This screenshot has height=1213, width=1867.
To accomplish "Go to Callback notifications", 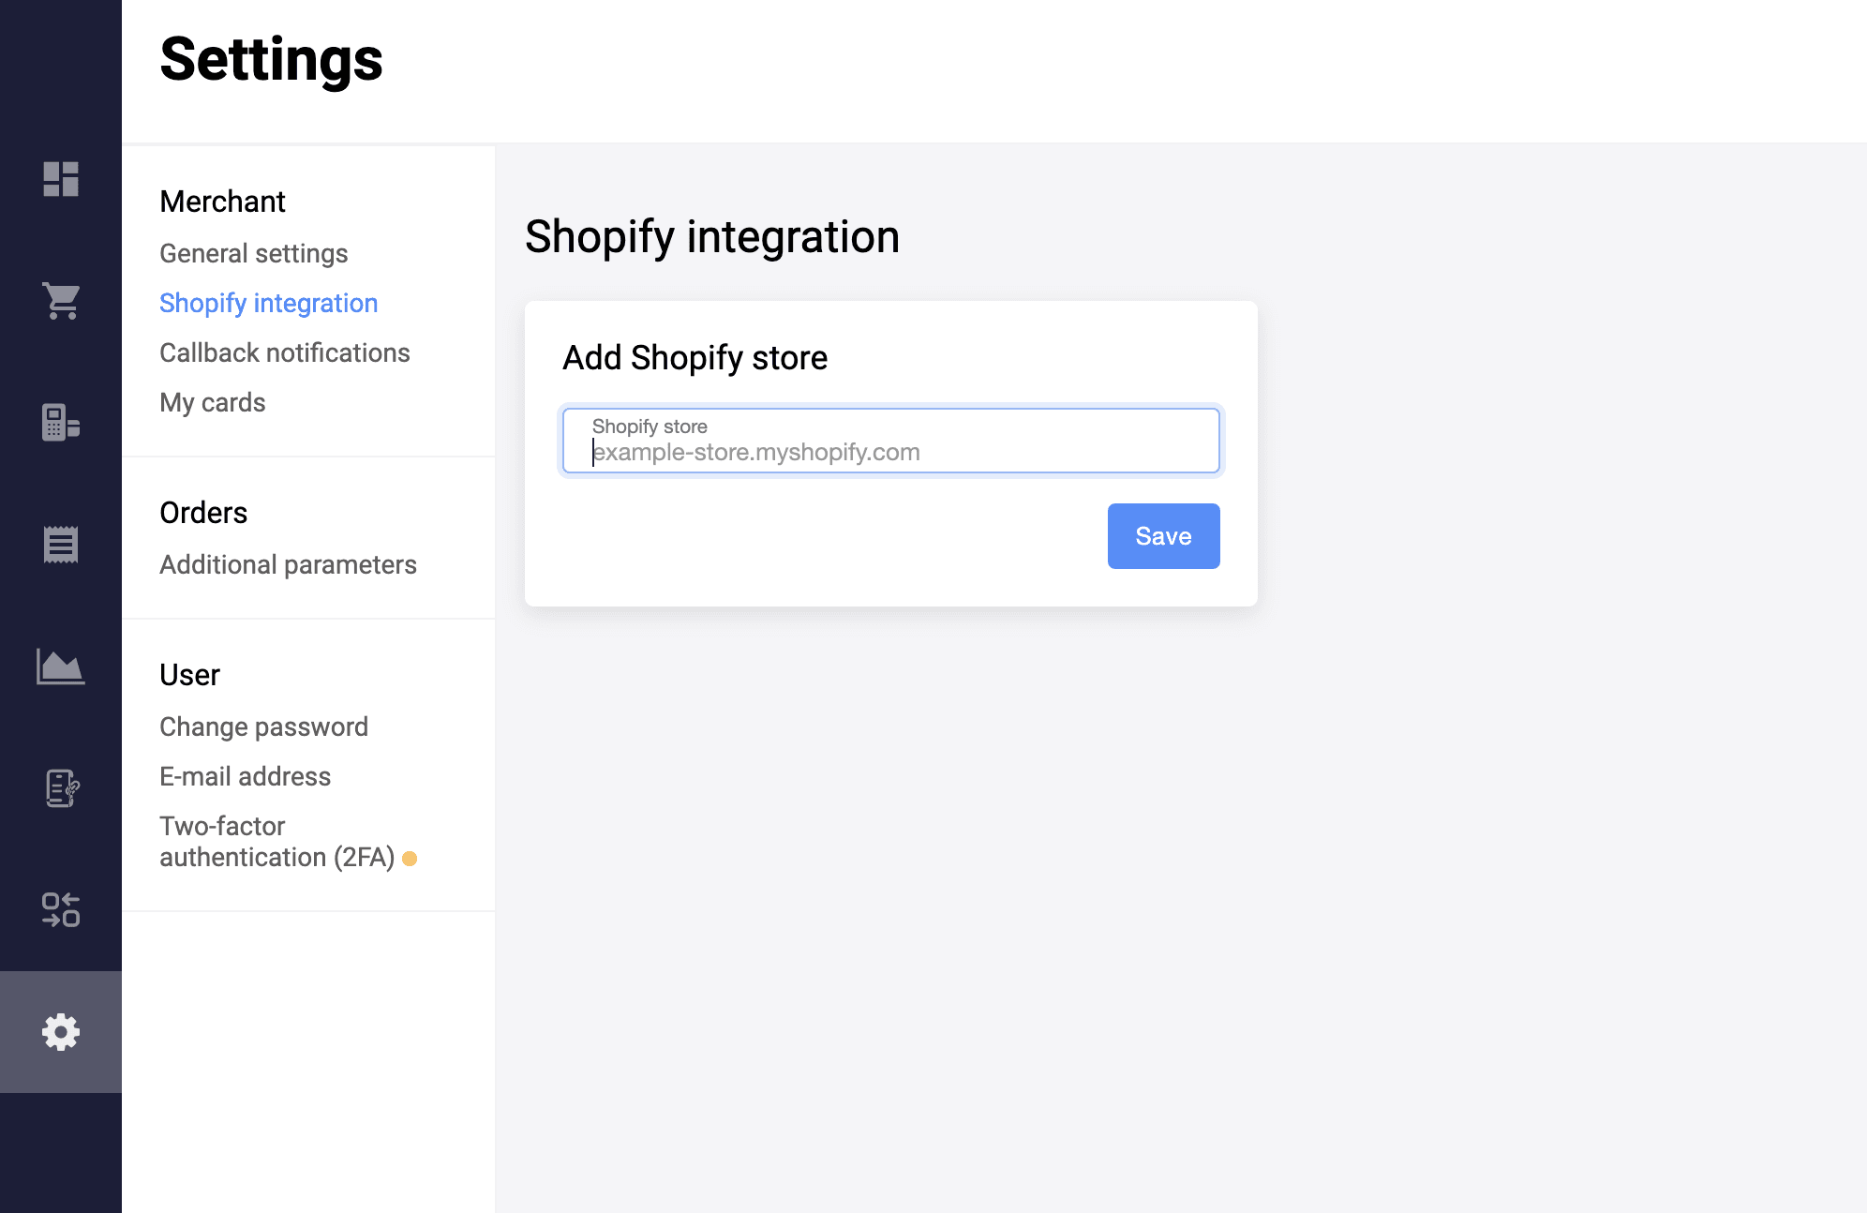I will (284, 352).
